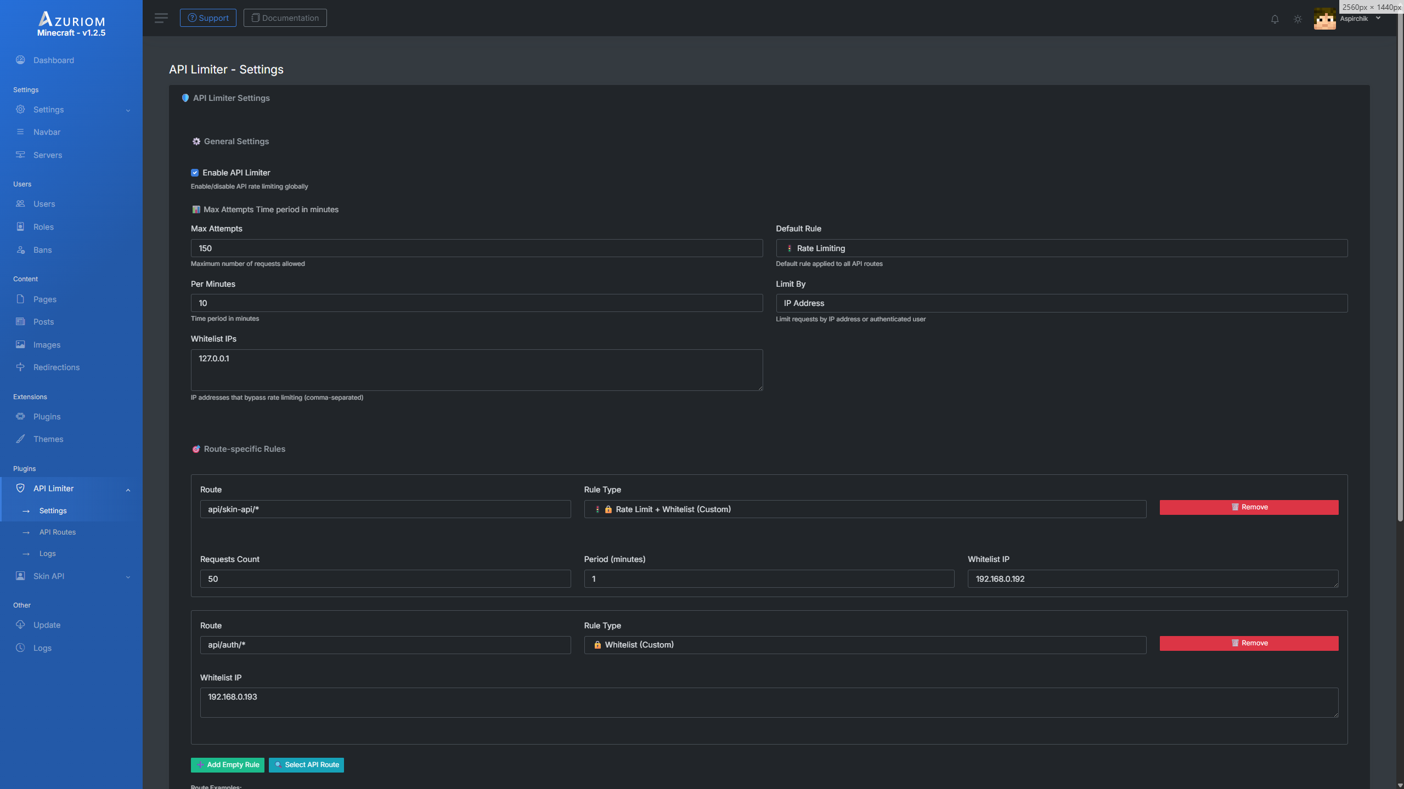The height and width of the screenshot is (789, 1404).
Task: Click the Update cloud icon
Action: click(20, 625)
